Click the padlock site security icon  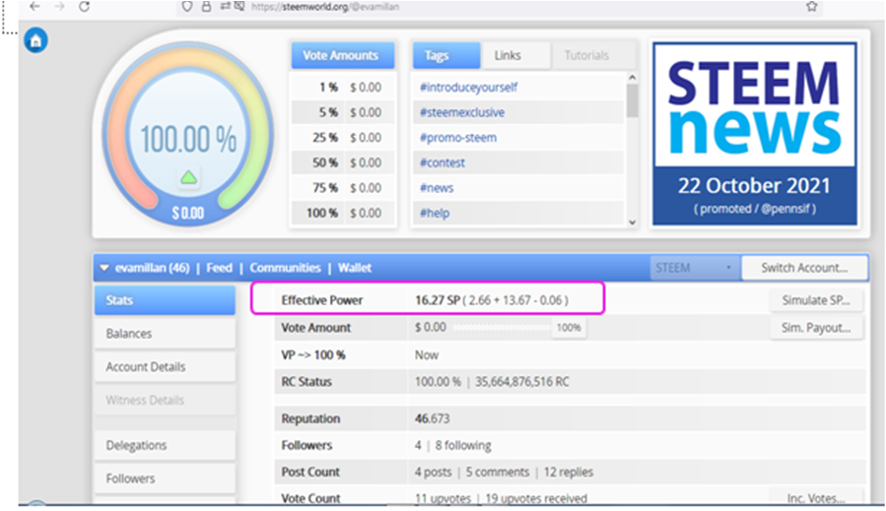[x=206, y=6]
